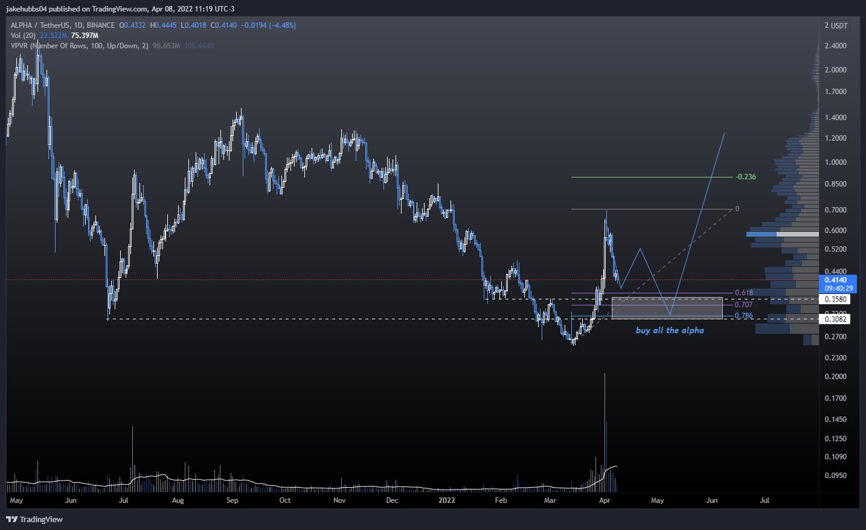Click the 0 Fibonacci level label
Image resolution: width=866 pixels, height=530 pixels.
coord(737,209)
